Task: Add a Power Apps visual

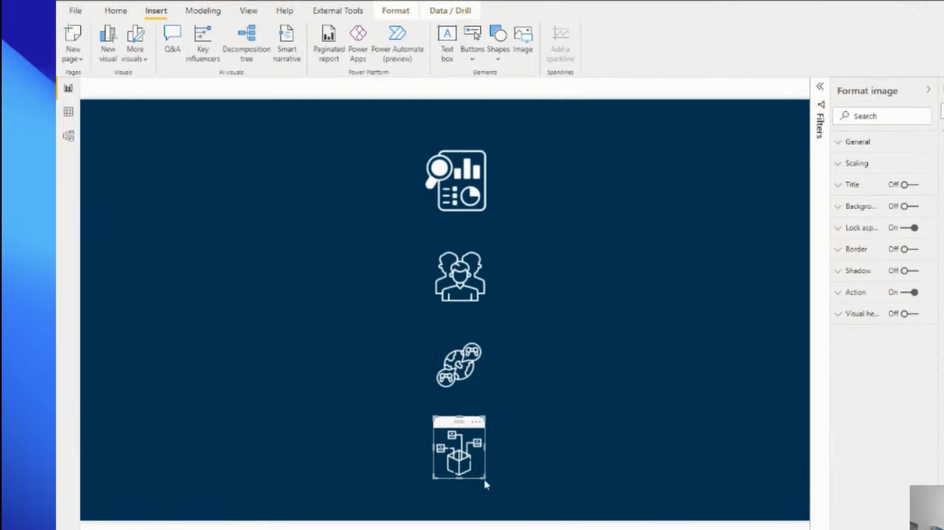Action: point(357,43)
